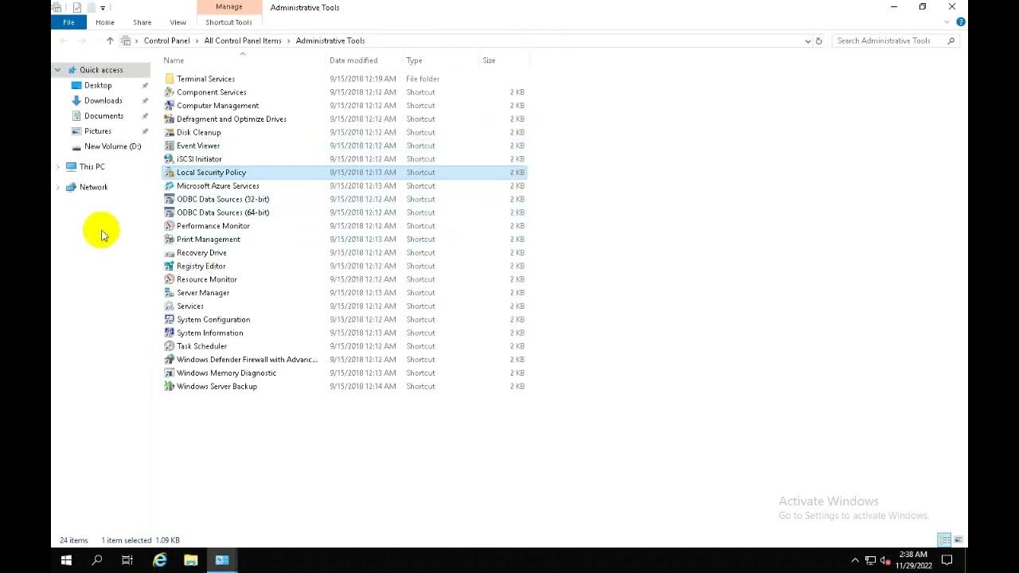
Task: Switch to the Home ribbon tab
Action: [105, 22]
